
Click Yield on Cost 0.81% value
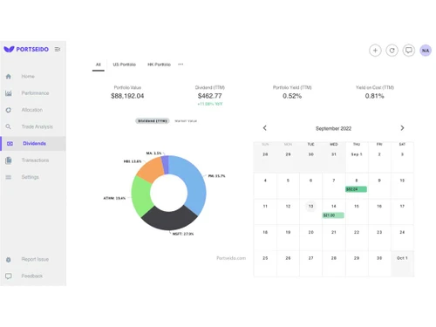[375, 96]
